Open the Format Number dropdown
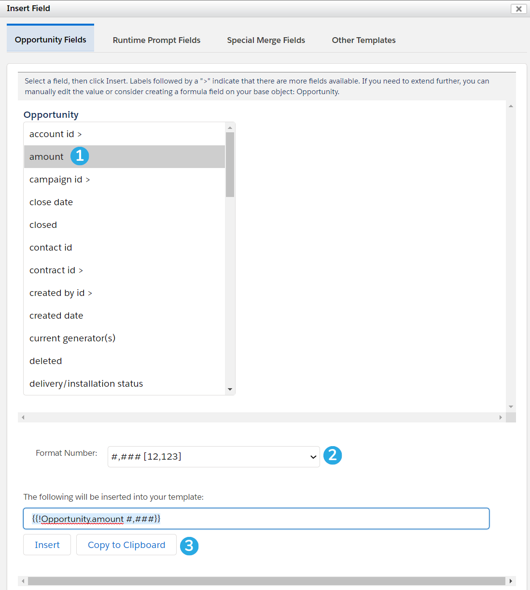The image size is (530, 590). [214, 457]
